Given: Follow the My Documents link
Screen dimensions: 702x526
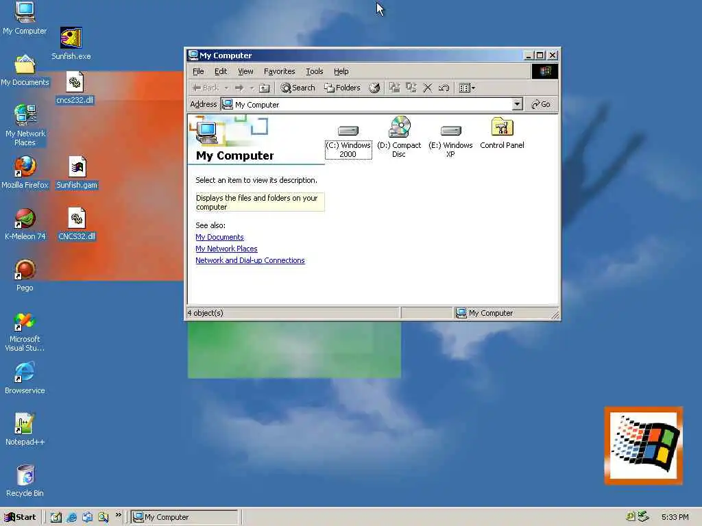Looking at the screenshot, I should (219, 237).
